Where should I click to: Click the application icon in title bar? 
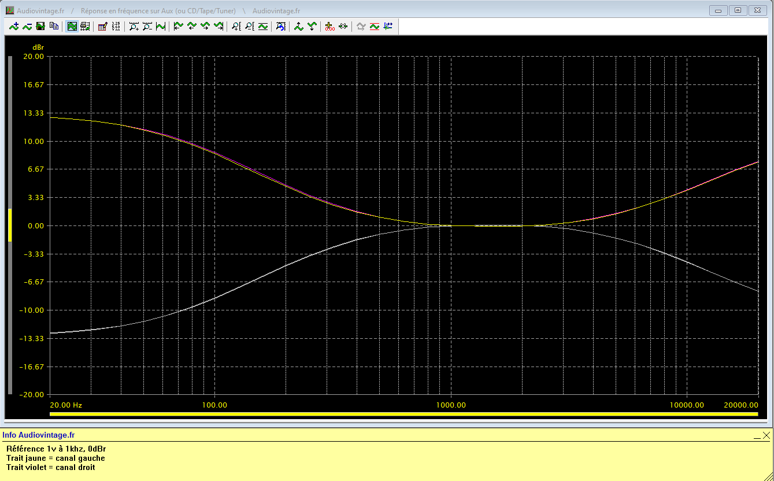[10, 10]
